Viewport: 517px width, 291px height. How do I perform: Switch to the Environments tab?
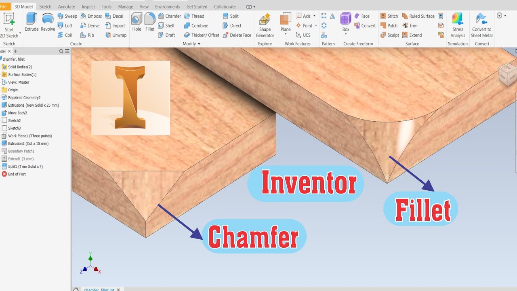(168, 6)
